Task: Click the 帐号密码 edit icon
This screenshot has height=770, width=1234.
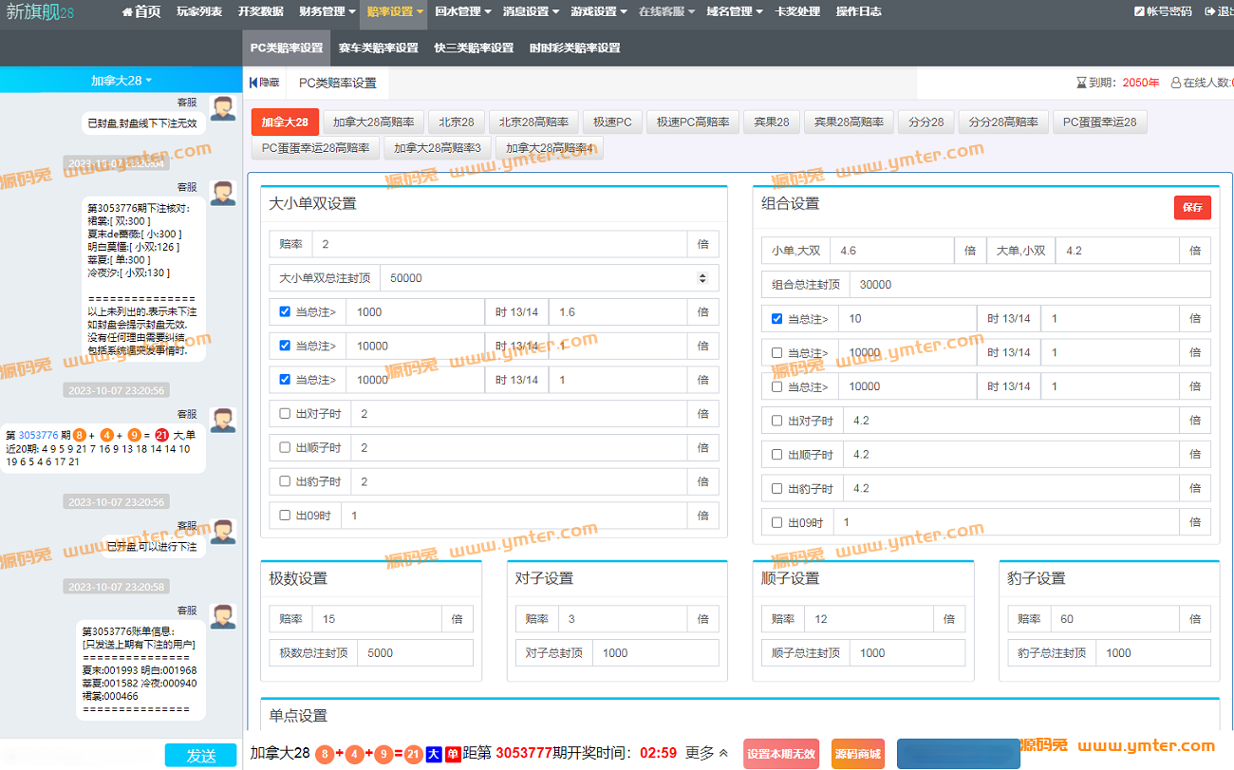Action: coord(1139,12)
